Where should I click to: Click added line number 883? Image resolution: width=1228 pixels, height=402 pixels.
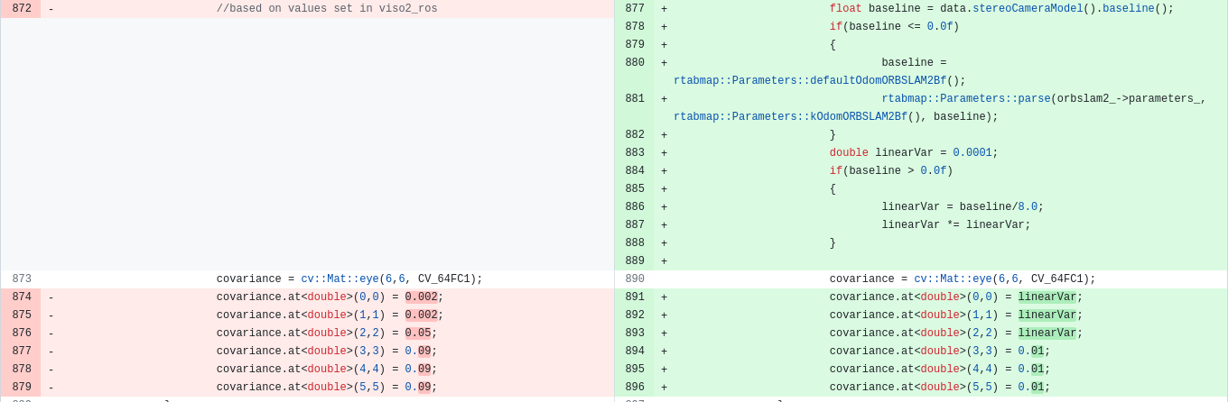point(635,153)
